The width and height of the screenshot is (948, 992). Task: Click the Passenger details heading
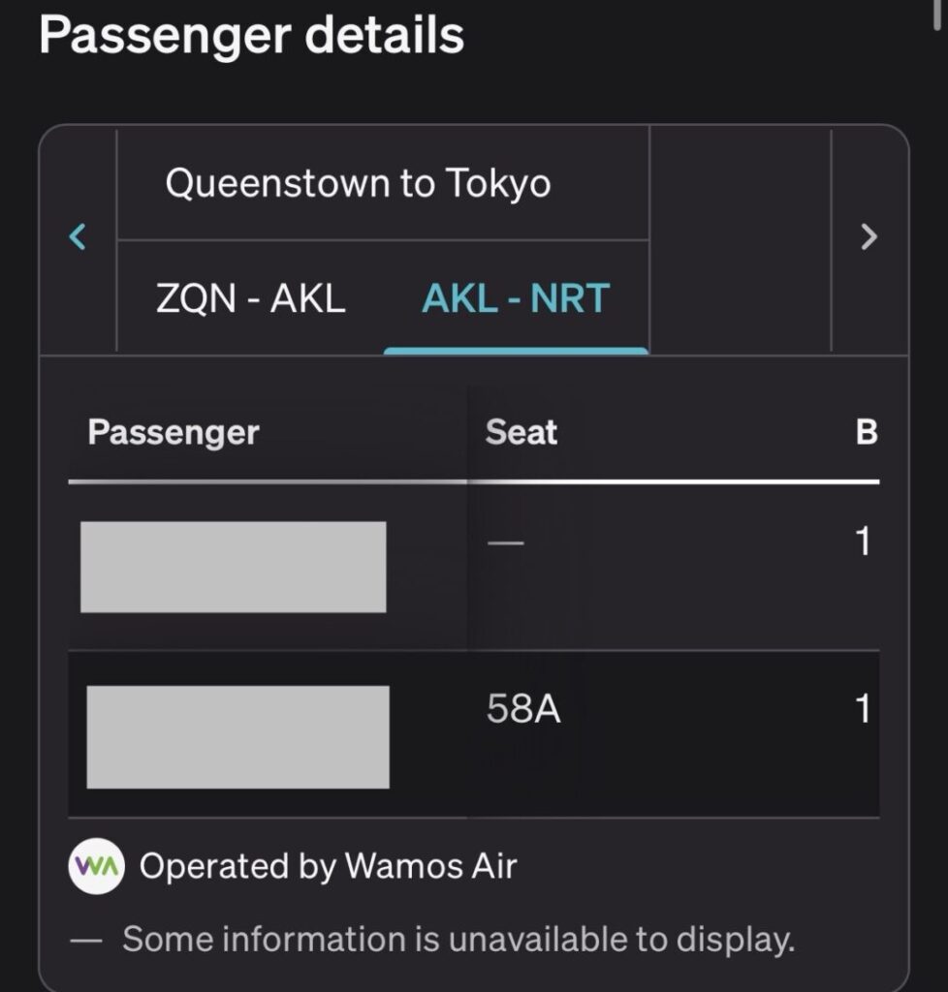point(252,35)
